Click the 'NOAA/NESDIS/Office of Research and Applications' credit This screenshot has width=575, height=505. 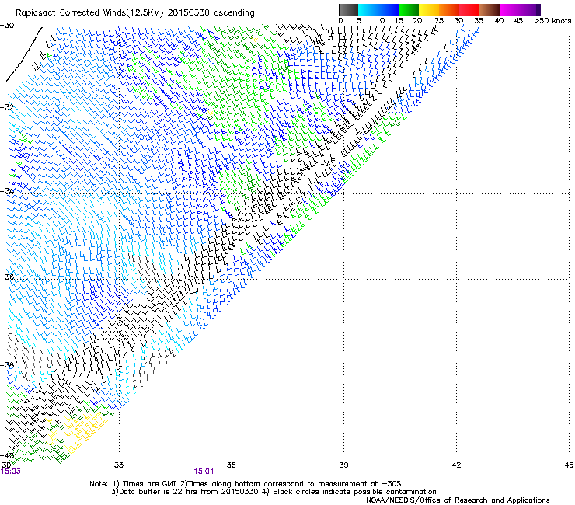point(458,500)
